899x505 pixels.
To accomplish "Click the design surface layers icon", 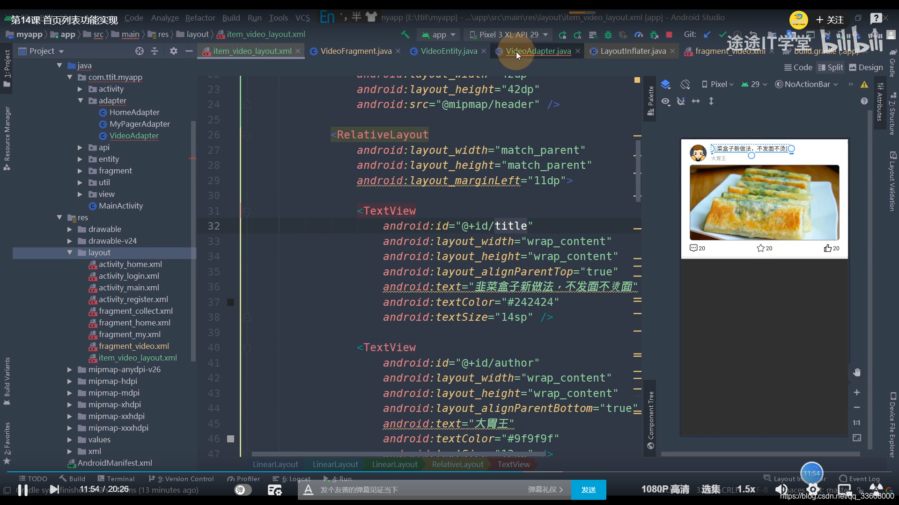I will click(x=665, y=84).
